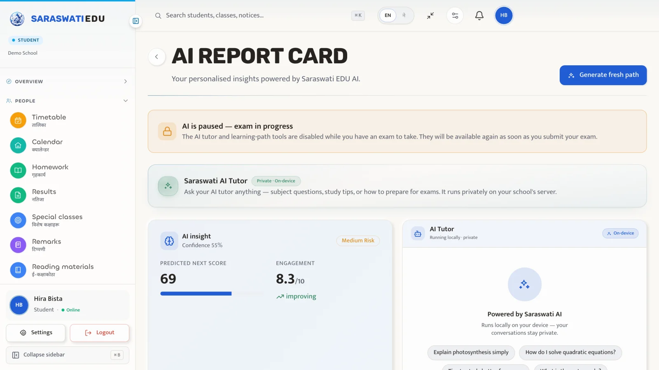Open Remarks page
659x370 pixels.
(x=68, y=245)
